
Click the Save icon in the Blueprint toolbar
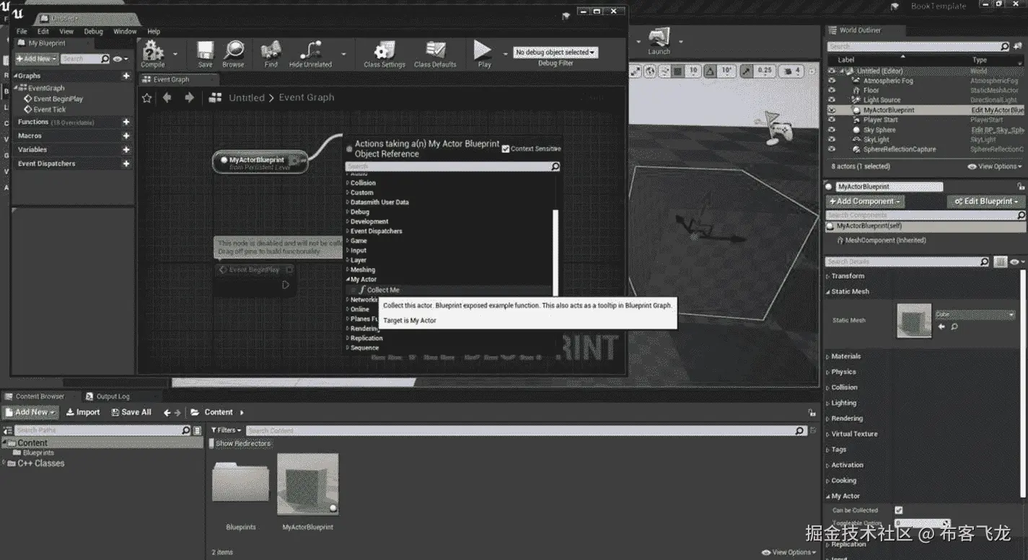click(x=206, y=52)
